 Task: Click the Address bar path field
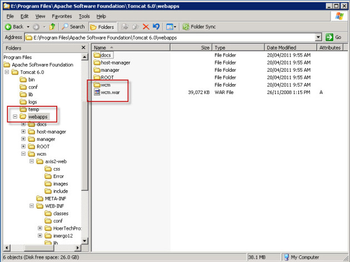click(170, 37)
